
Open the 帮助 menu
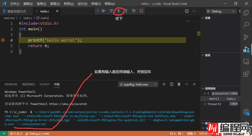click(110, 4)
